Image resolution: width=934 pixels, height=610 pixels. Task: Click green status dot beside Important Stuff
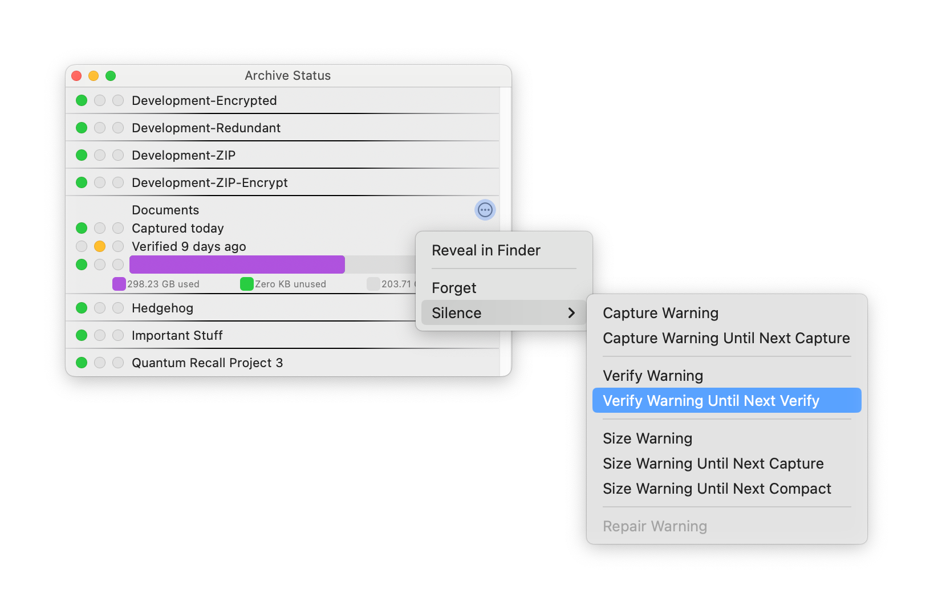pyautogui.click(x=82, y=335)
